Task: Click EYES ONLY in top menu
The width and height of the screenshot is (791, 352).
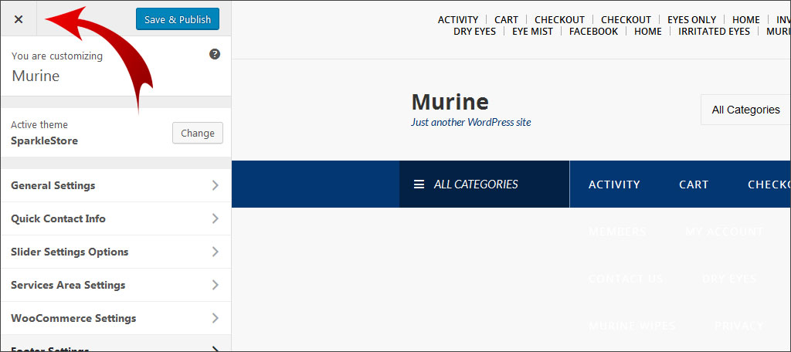Action: (x=691, y=20)
